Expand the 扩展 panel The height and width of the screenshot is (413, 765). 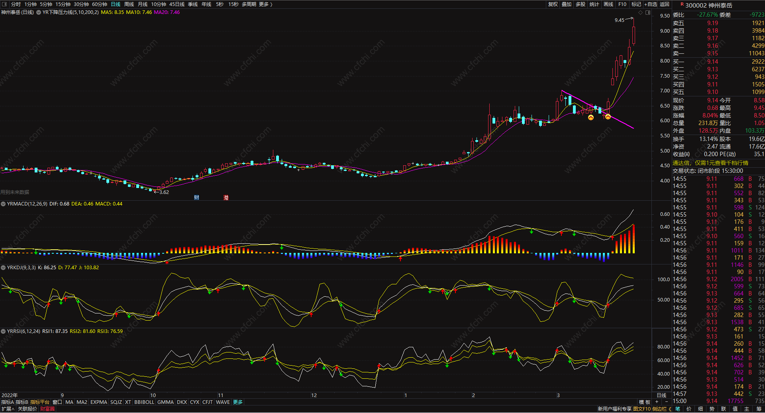pos(8,409)
